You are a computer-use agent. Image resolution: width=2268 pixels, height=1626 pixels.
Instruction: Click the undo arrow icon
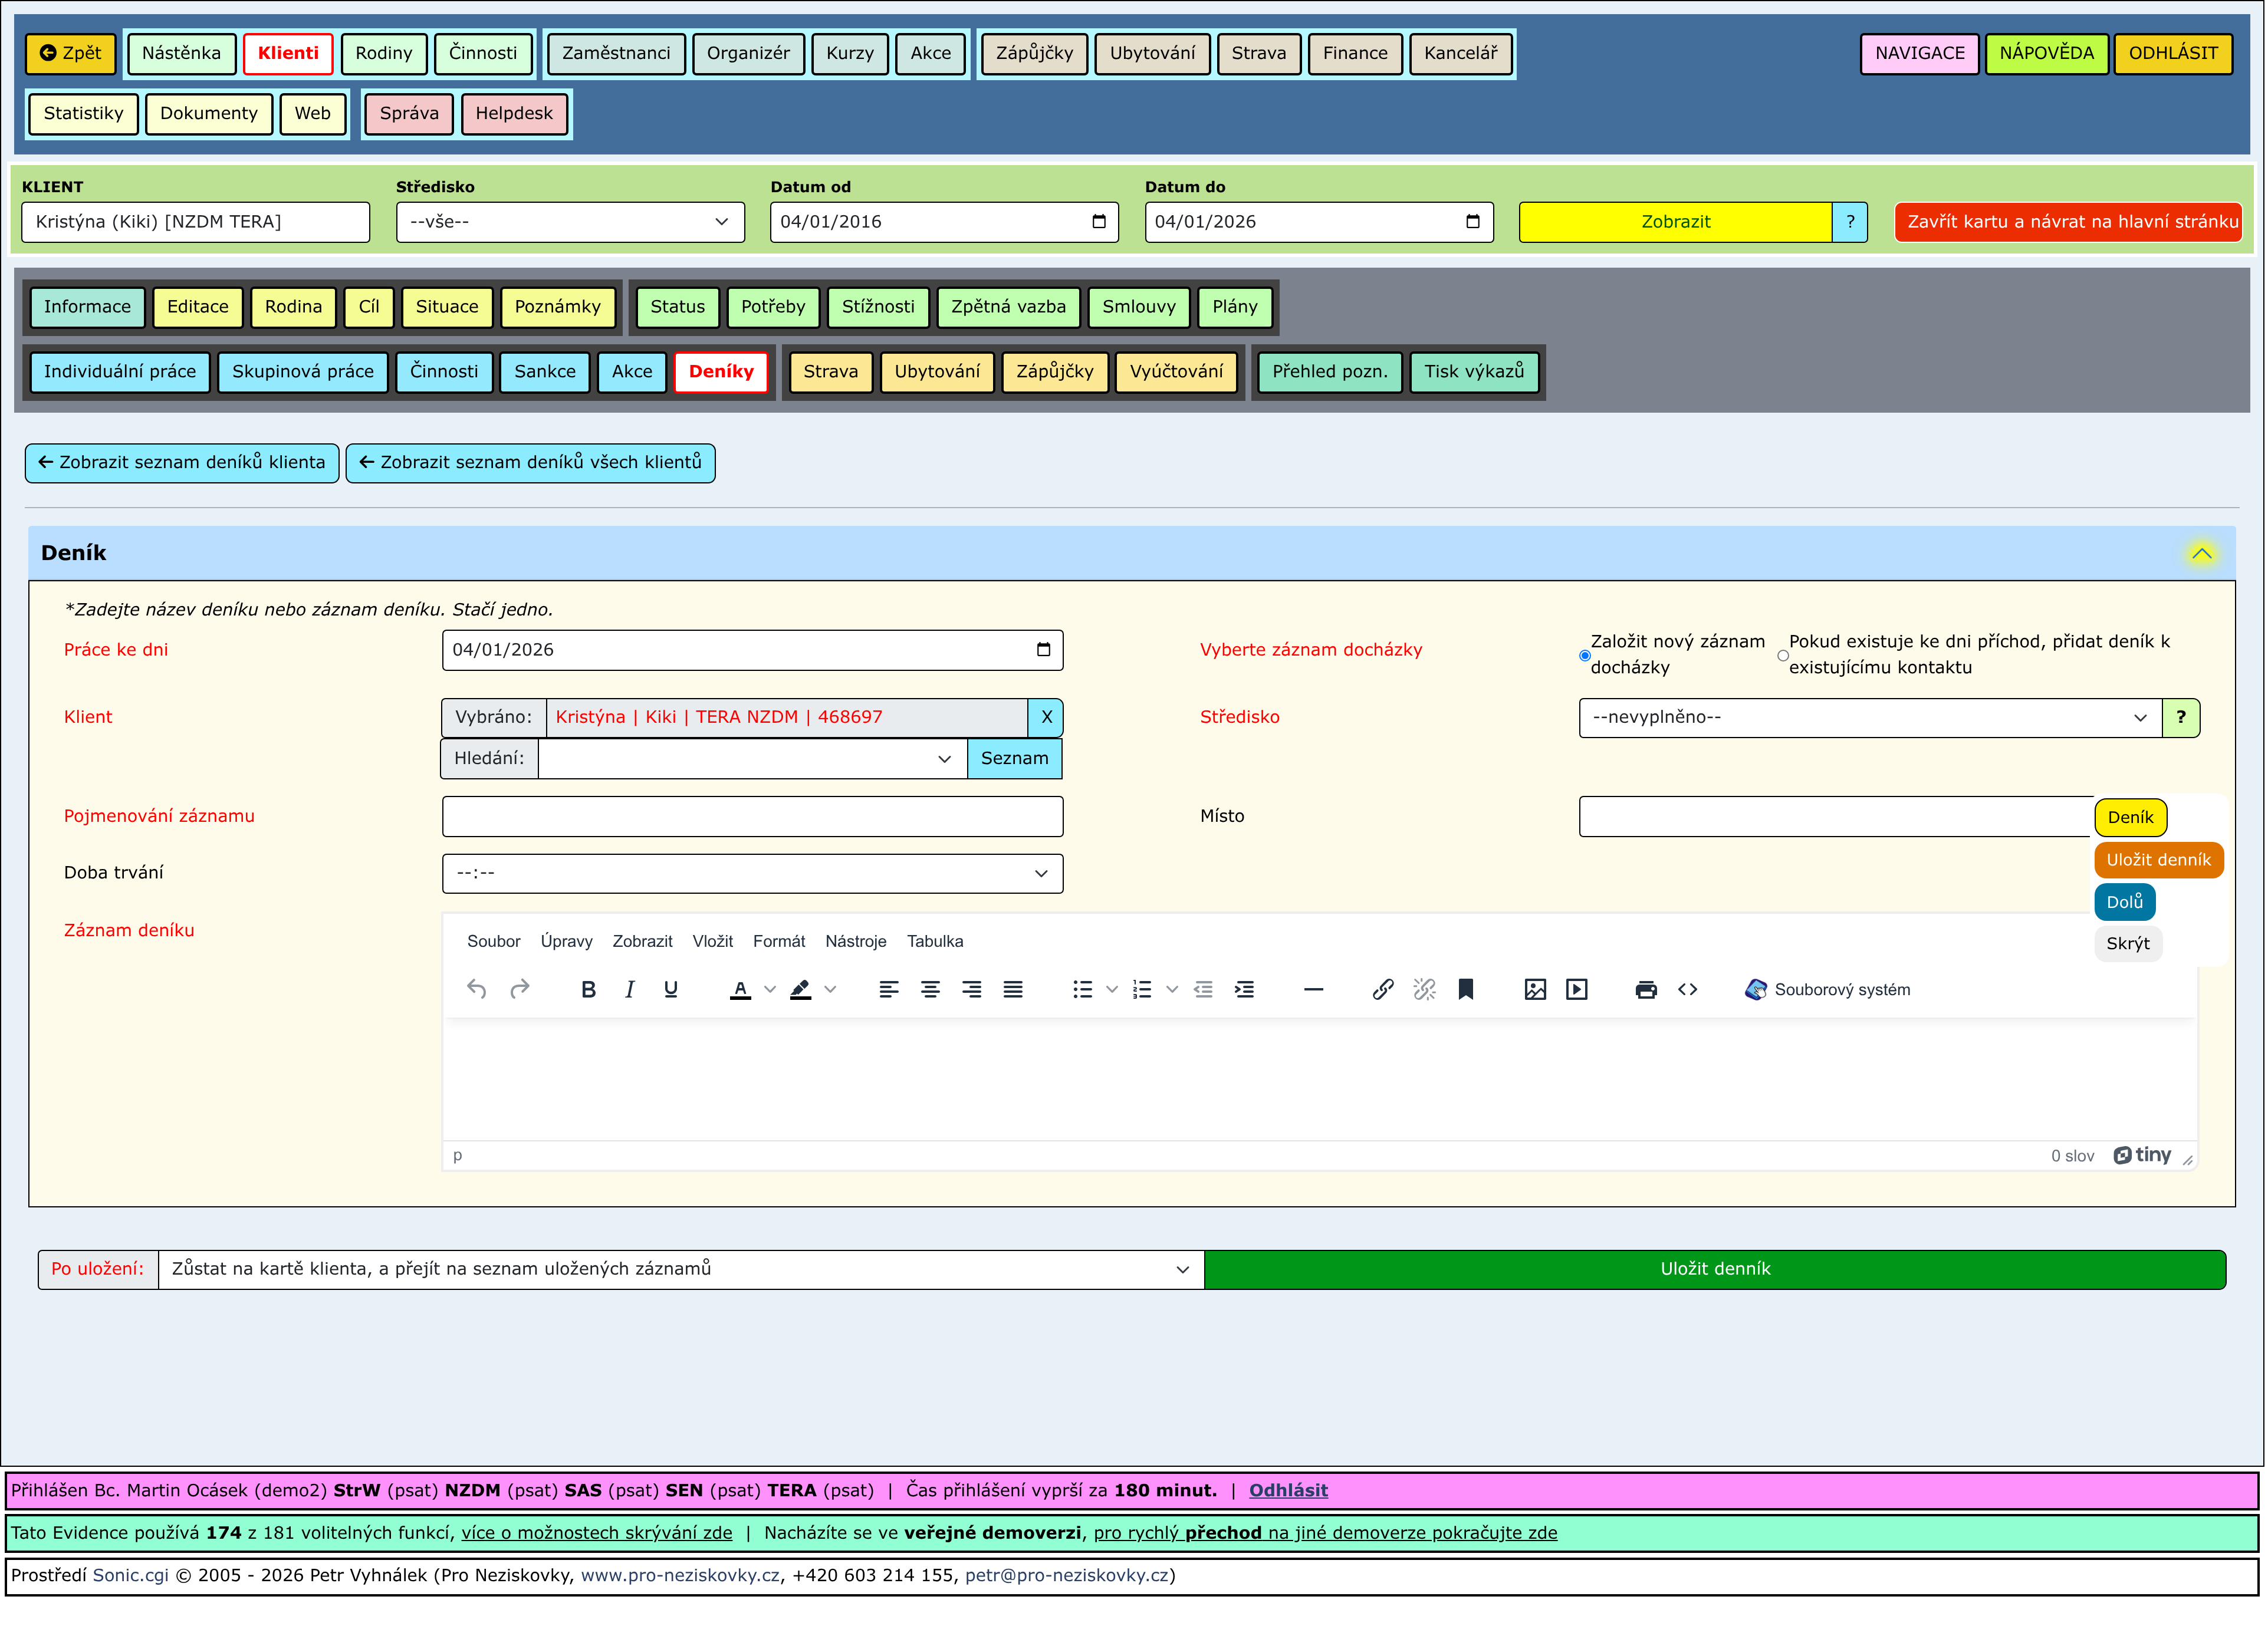477,989
